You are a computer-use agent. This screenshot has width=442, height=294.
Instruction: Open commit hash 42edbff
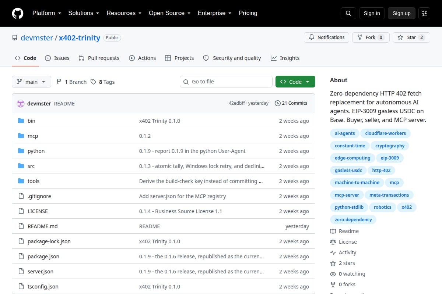[237, 103]
